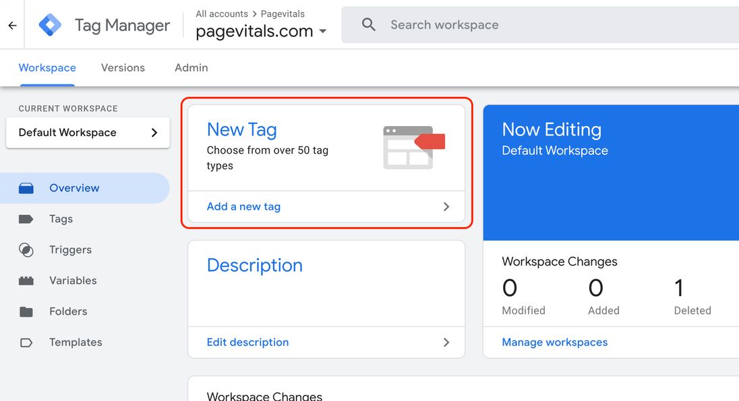Screen dimensions: 739x401
Task: Switch to the Versions tab
Action: [123, 67]
